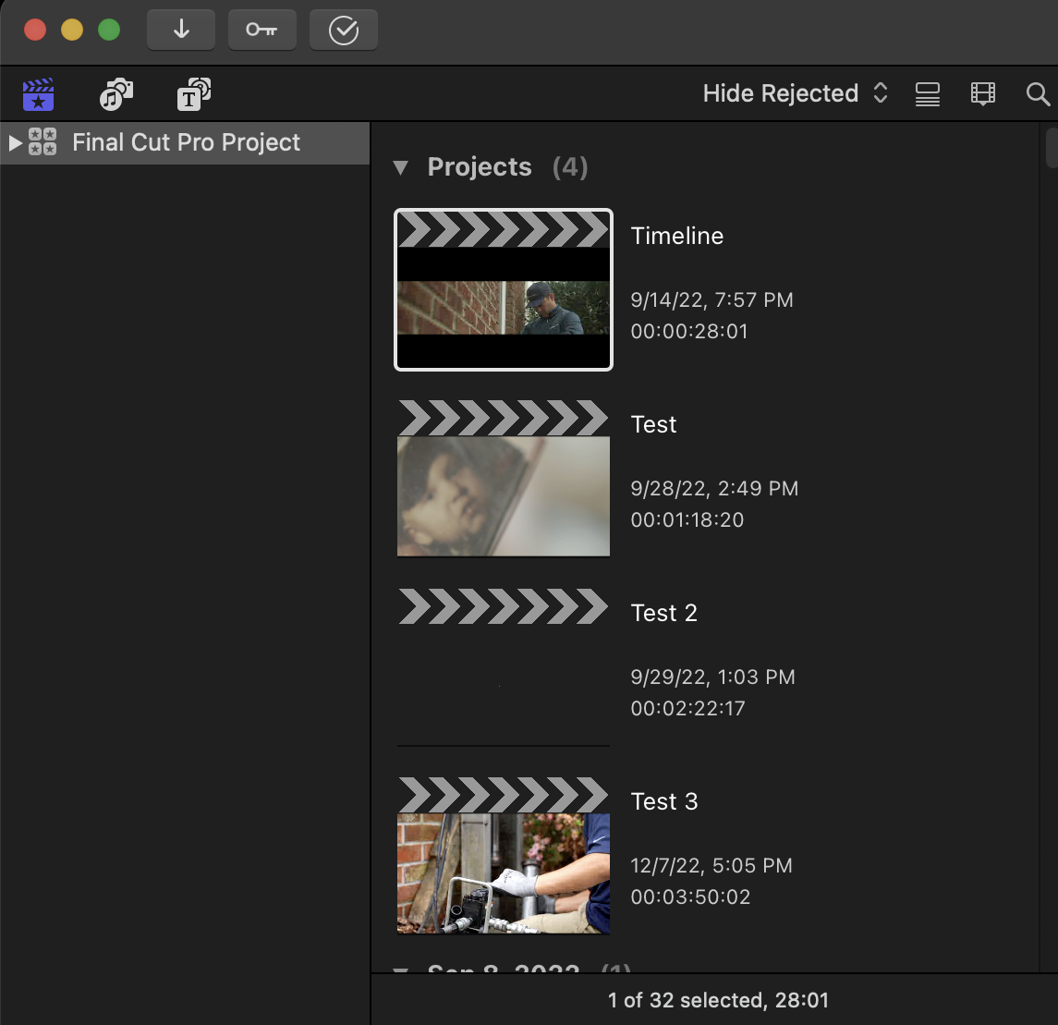
Task: Click the duration 00:00:28:01
Action: (x=689, y=331)
